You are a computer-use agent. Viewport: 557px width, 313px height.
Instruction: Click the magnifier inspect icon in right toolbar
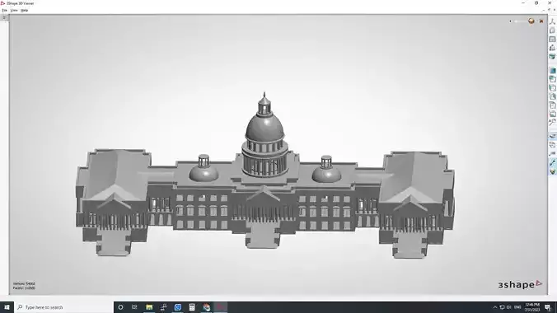[552, 122]
